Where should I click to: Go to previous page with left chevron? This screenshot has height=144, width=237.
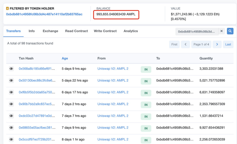tap(185, 44)
